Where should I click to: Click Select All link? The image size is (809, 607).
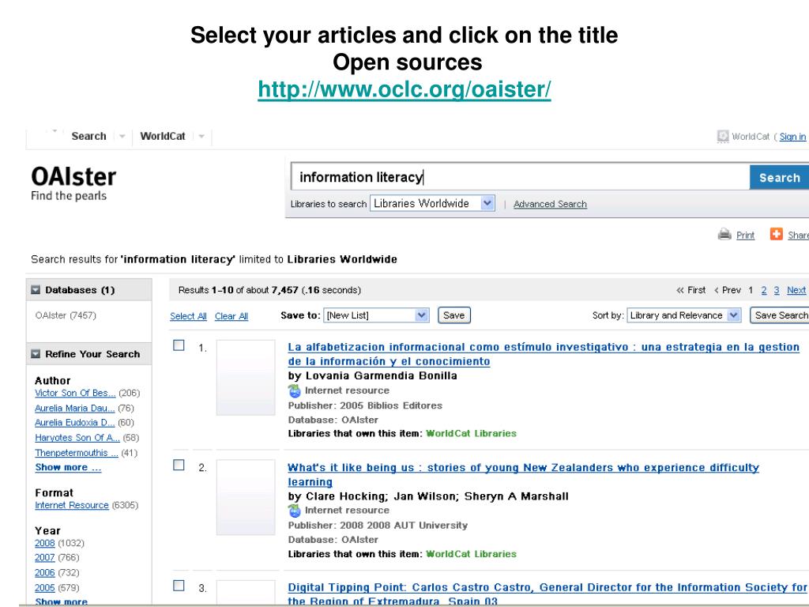click(188, 316)
